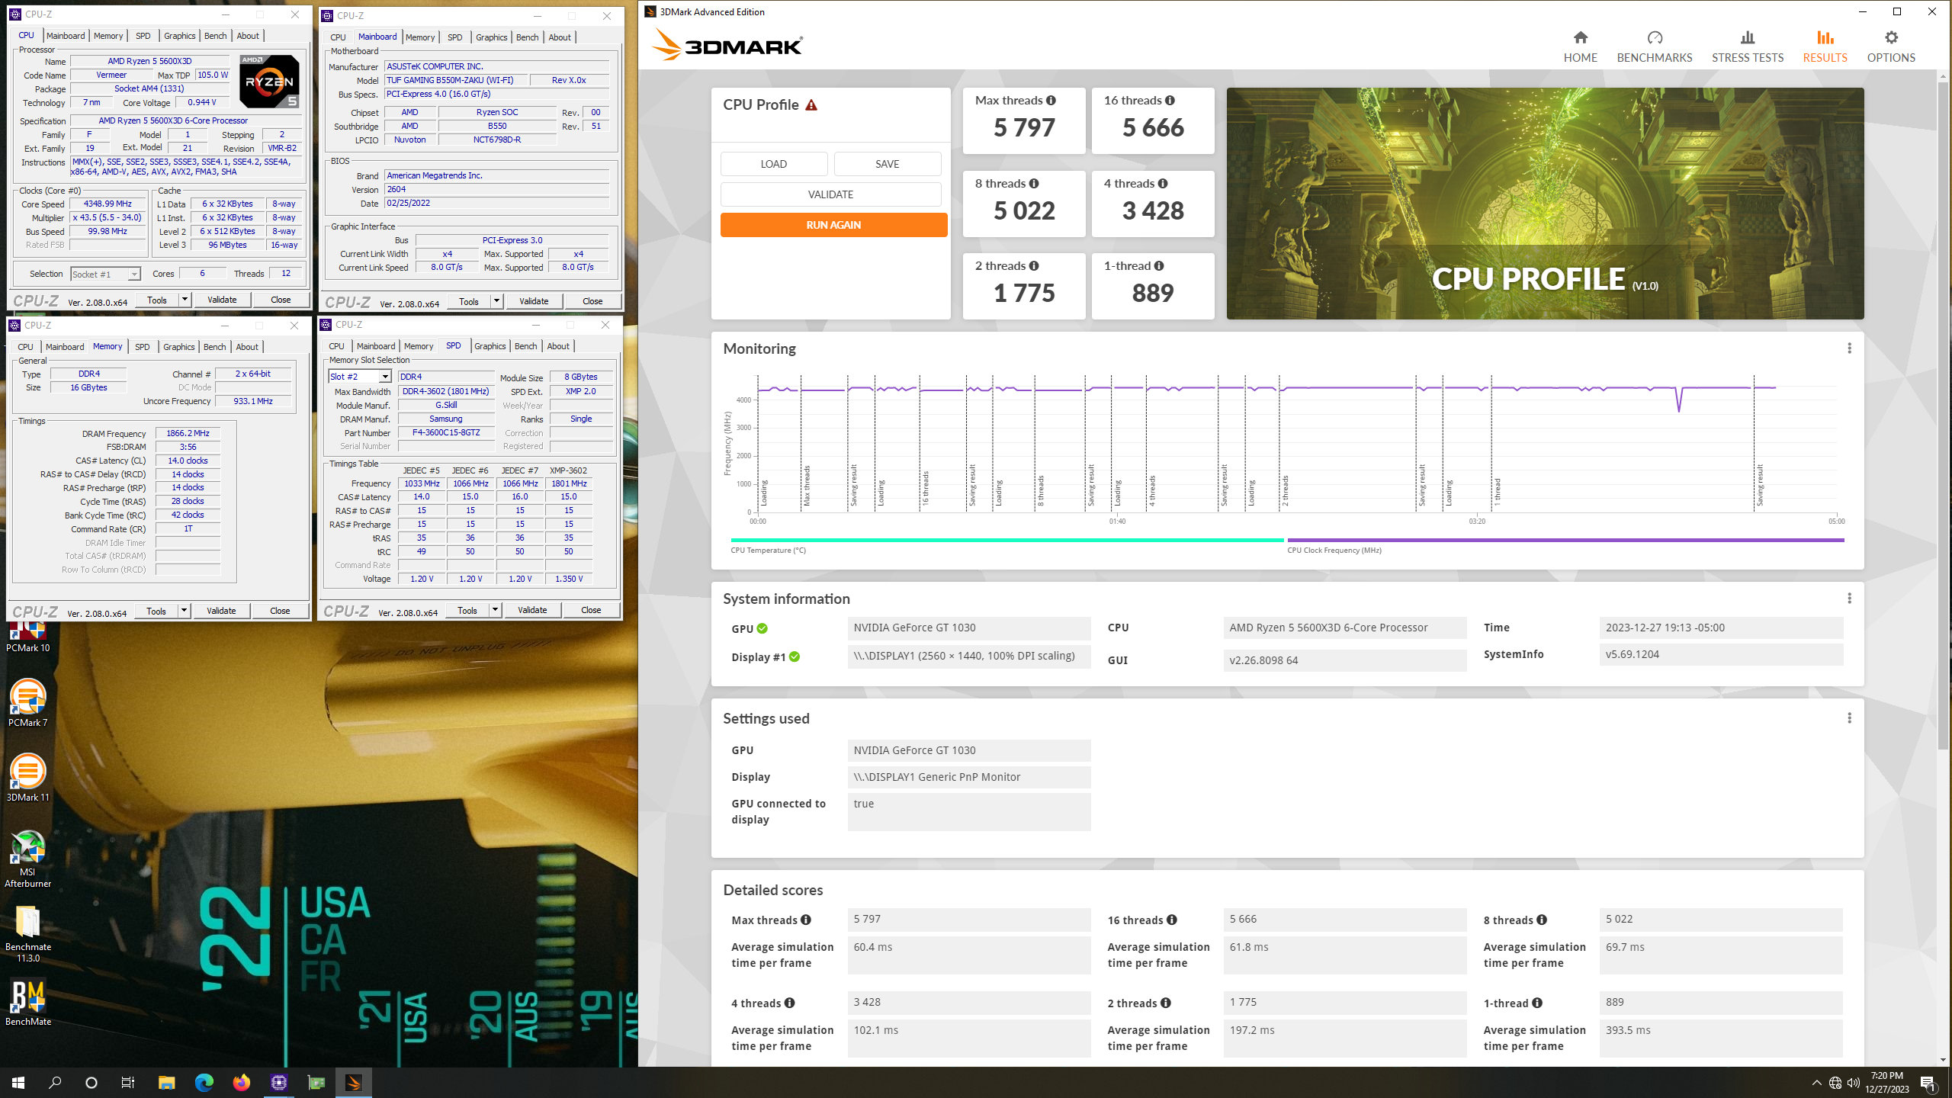The width and height of the screenshot is (1952, 1098).
Task: Click the CPU PROFILE banner image
Action: pyautogui.click(x=1545, y=204)
